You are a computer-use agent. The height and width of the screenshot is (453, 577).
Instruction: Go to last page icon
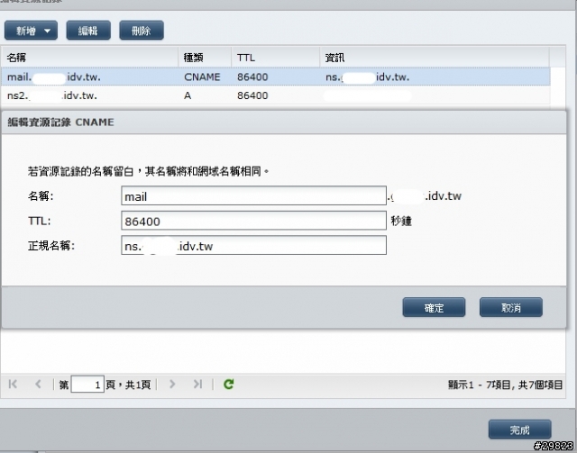coord(197,385)
